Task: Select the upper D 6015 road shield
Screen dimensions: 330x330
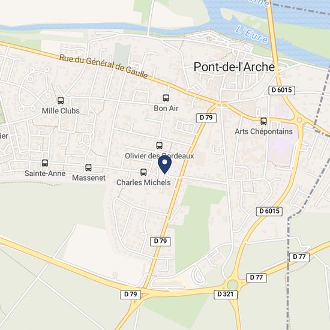Action: point(281,90)
